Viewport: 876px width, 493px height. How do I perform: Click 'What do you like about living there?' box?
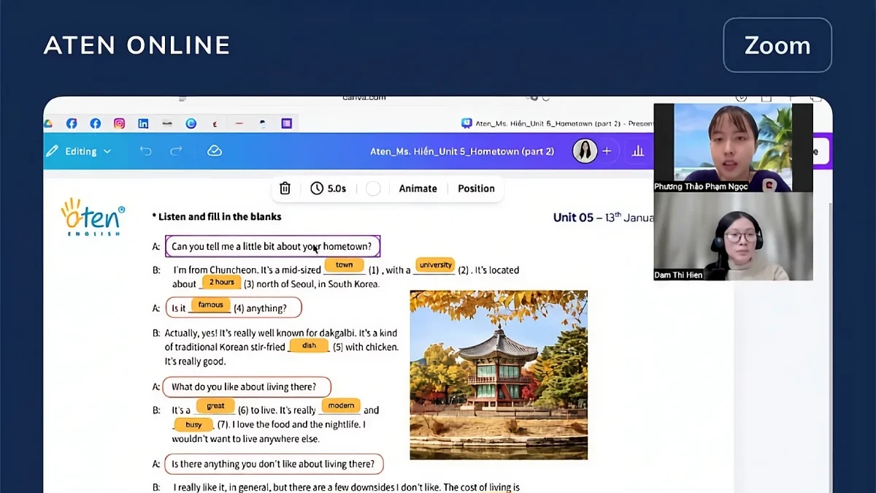pos(247,386)
